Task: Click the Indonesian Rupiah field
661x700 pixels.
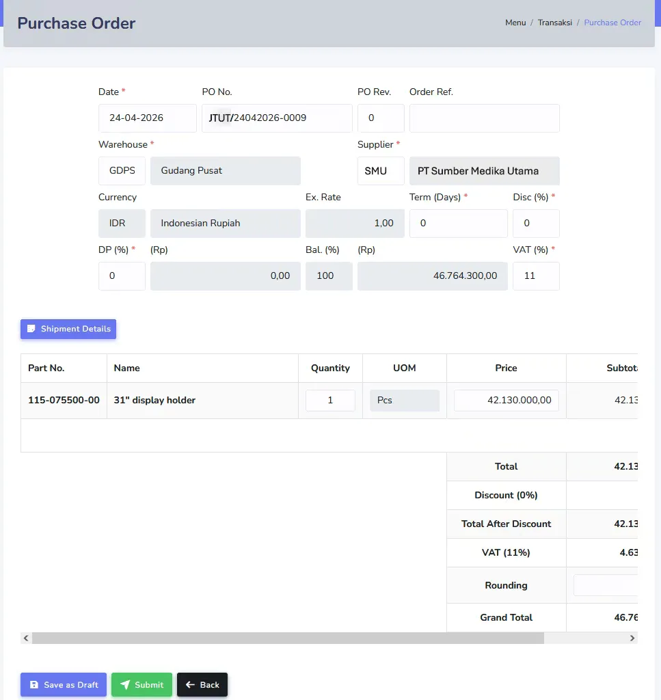Action: click(x=226, y=224)
